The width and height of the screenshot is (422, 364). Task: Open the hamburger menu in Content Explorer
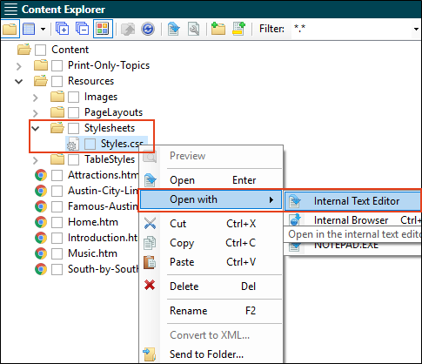(x=10, y=10)
